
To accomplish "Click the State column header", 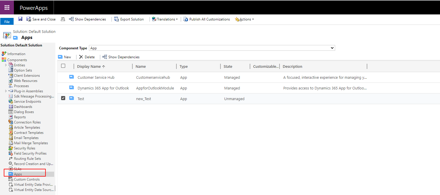I will (228, 66).
